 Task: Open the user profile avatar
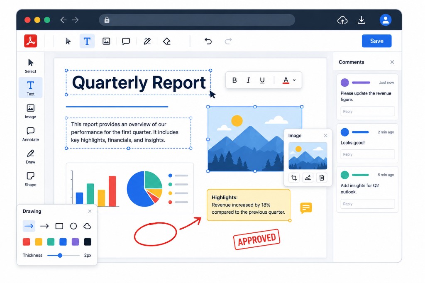385,20
